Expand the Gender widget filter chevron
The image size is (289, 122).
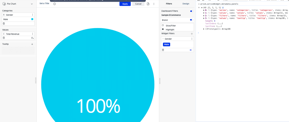(x=163, y=39)
